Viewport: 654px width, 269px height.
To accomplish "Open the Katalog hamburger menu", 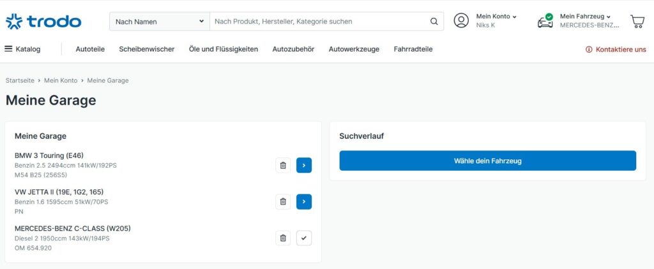I will tap(22, 49).
